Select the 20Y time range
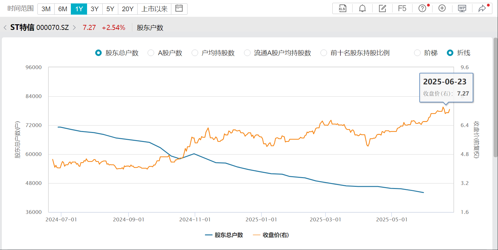This screenshot has width=498, height=250. tap(128, 9)
